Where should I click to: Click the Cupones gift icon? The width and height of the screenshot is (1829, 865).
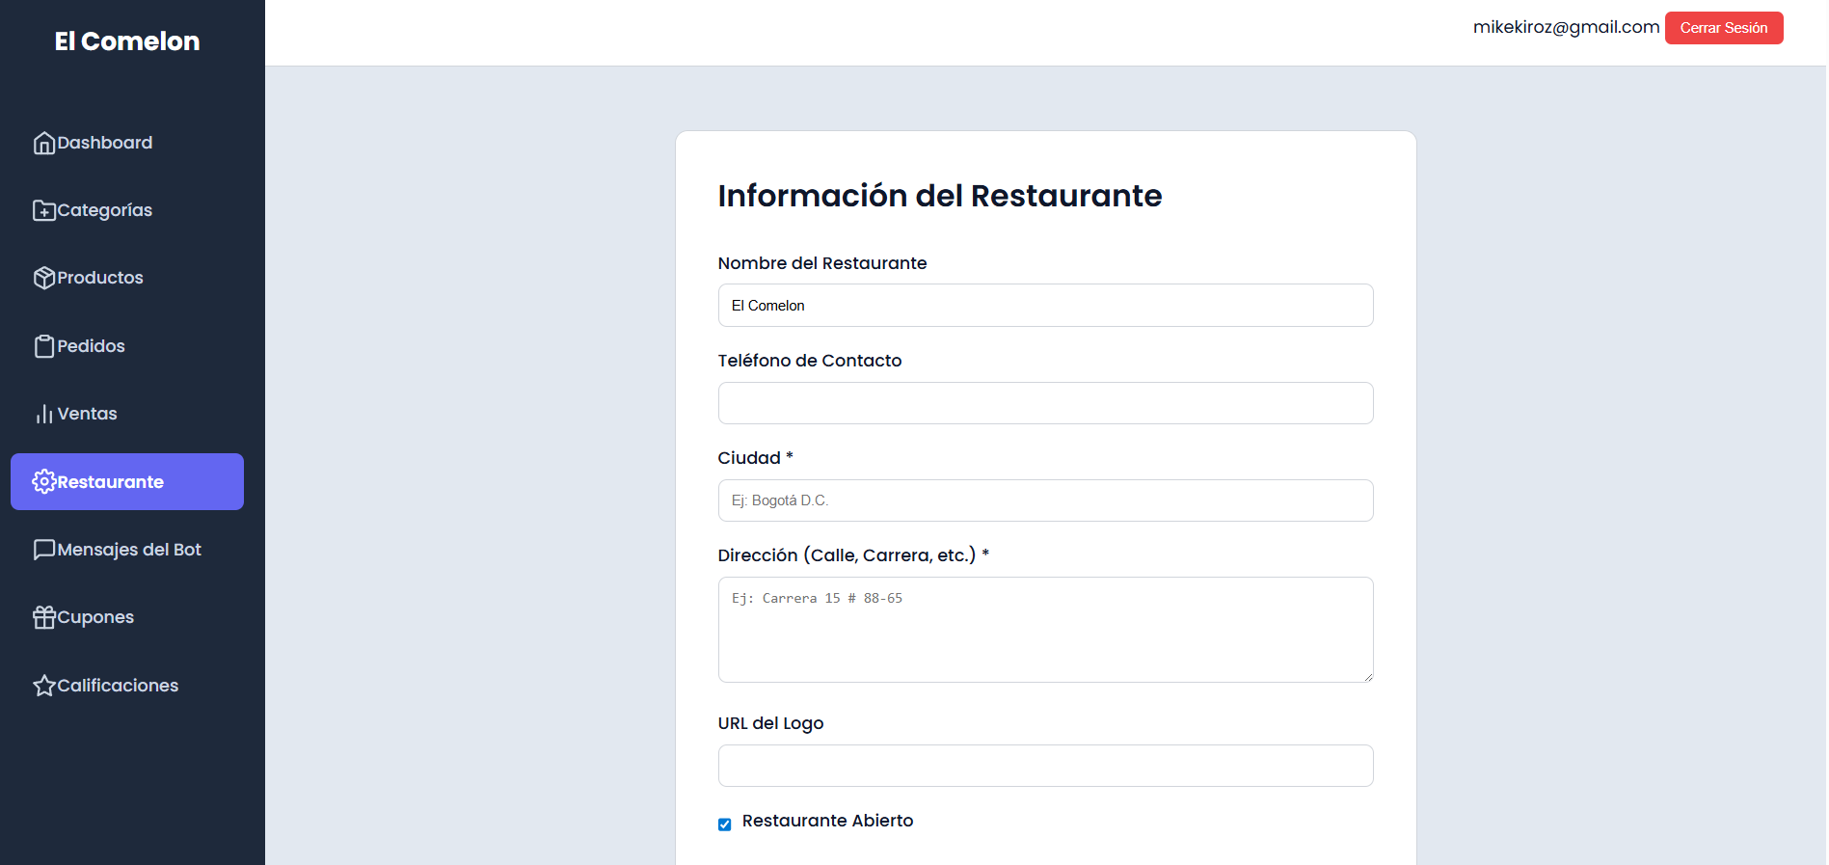(x=44, y=617)
